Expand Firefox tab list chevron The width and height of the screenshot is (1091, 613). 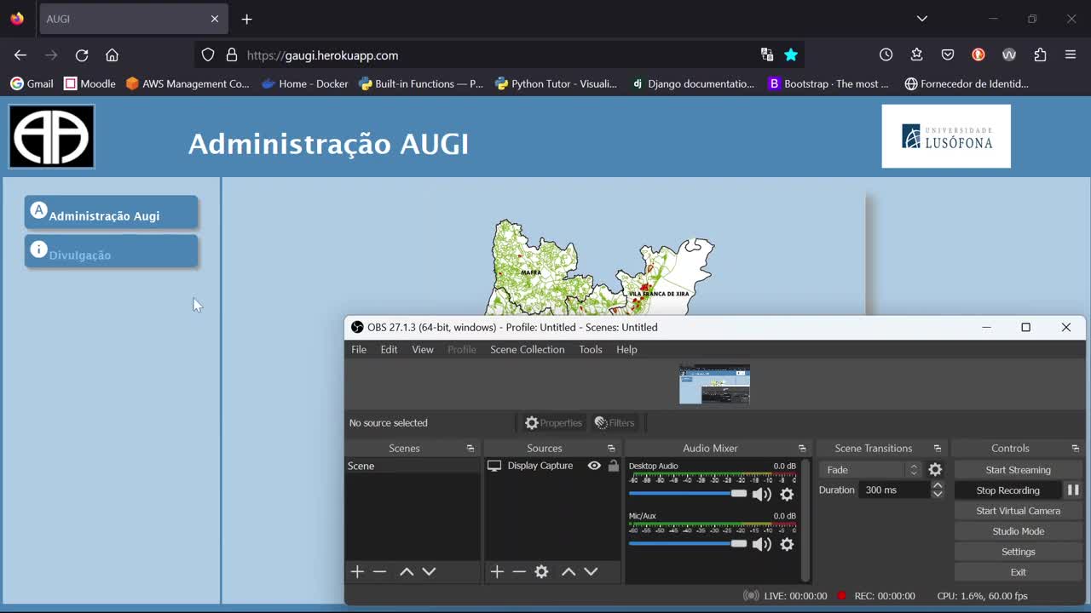point(921,19)
